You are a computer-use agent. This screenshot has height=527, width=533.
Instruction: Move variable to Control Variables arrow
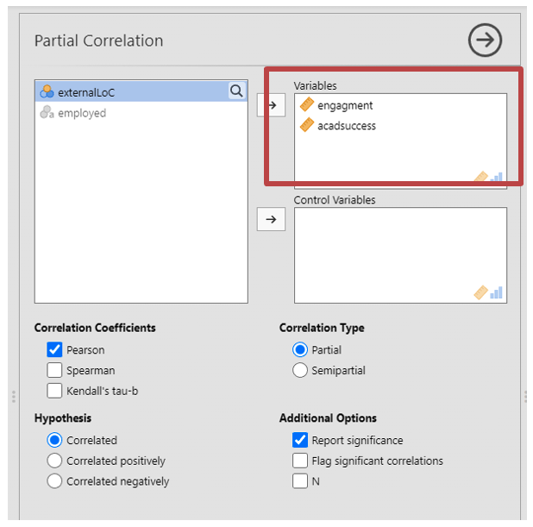pyautogui.click(x=272, y=219)
